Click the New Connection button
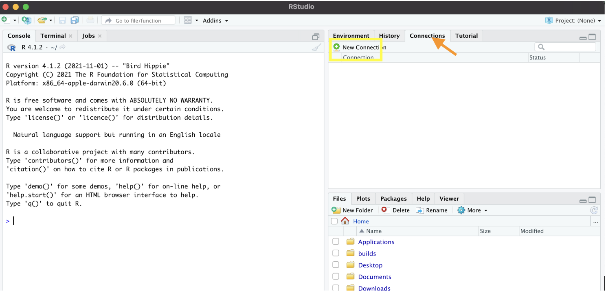This screenshot has width=606, height=293. 360,47
